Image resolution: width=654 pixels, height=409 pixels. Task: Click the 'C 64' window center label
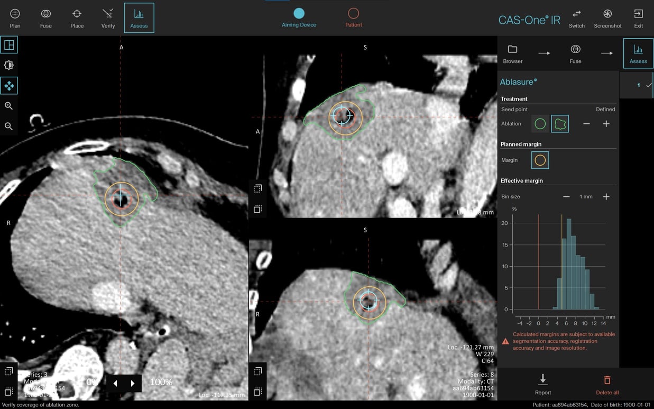pyautogui.click(x=487, y=361)
